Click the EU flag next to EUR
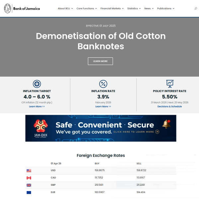 click(29, 192)
